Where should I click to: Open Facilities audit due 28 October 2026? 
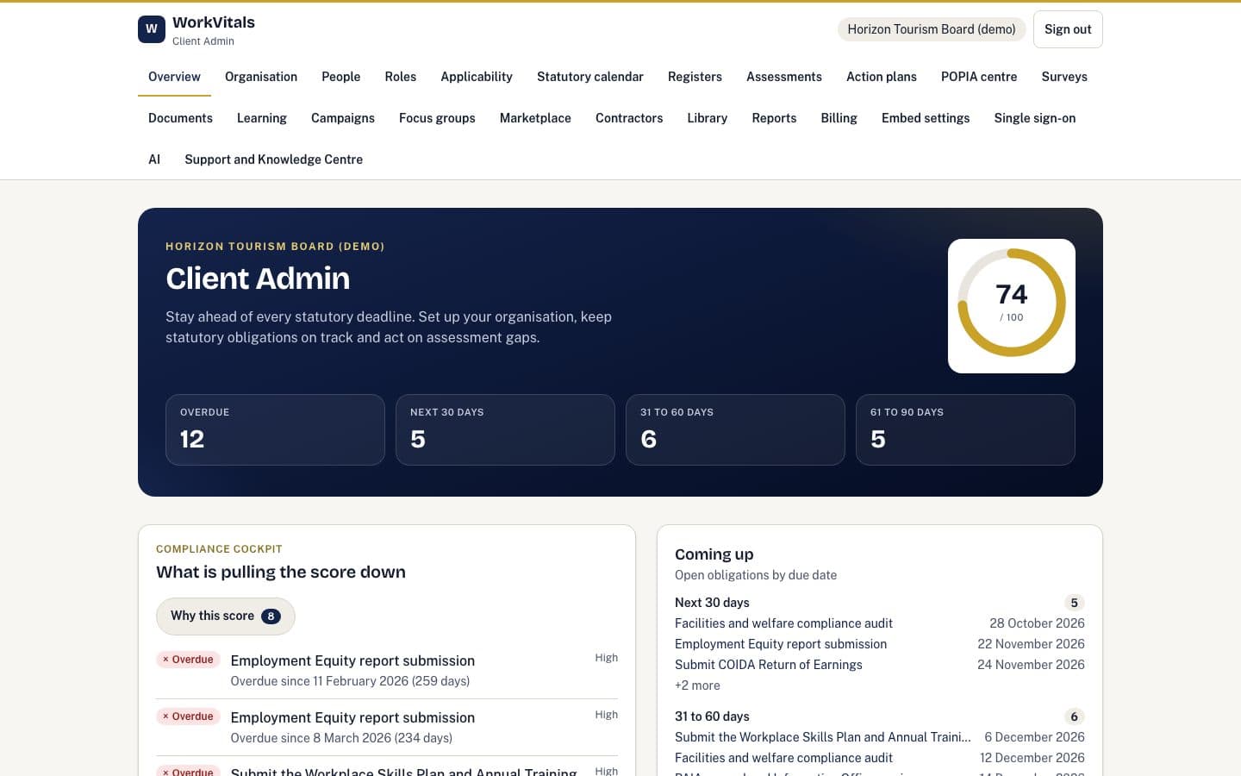tap(880, 623)
